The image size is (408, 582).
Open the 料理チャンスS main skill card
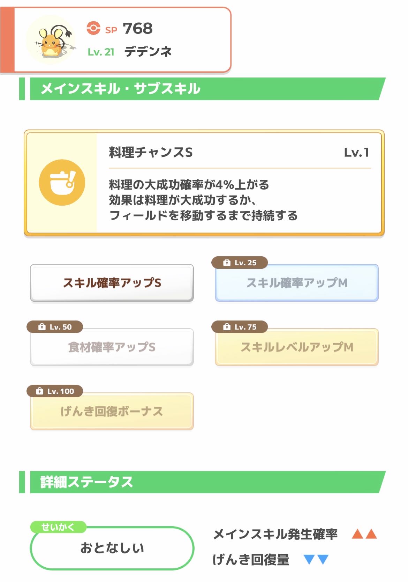[x=204, y=183]
